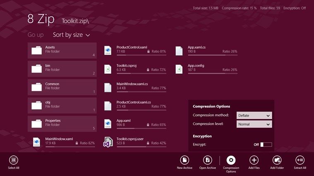Click the Extract All icon
Viewport: 314px width, 176px height.
point(300,160)
